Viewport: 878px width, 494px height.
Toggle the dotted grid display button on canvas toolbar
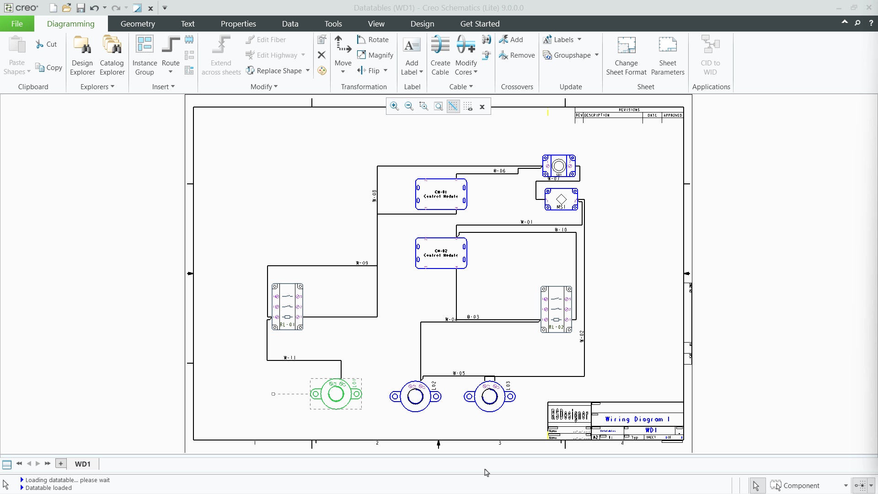pyautogui.click(x=468, y=107)
